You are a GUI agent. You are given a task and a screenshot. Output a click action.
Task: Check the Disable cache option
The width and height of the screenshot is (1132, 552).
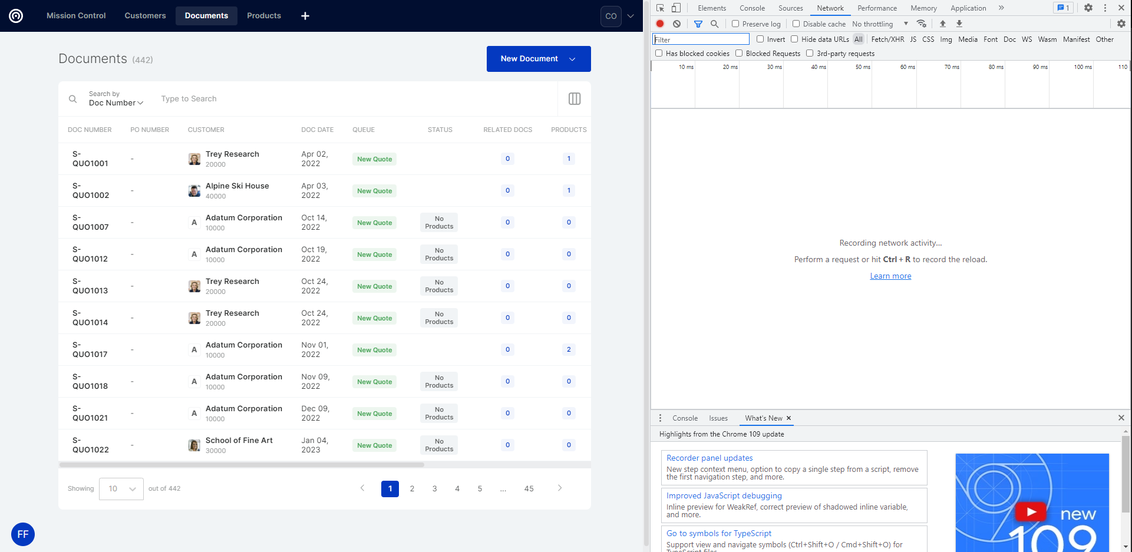[x=796, y=24]
